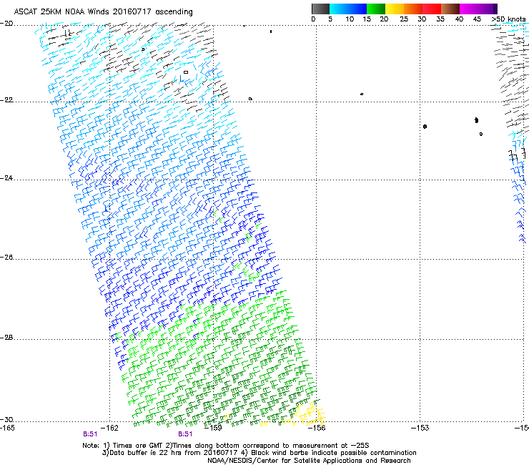This screenshot has height=465, width=529.
Task: Click the '-24' latitude axis label
Action: (x=6, y=178)
